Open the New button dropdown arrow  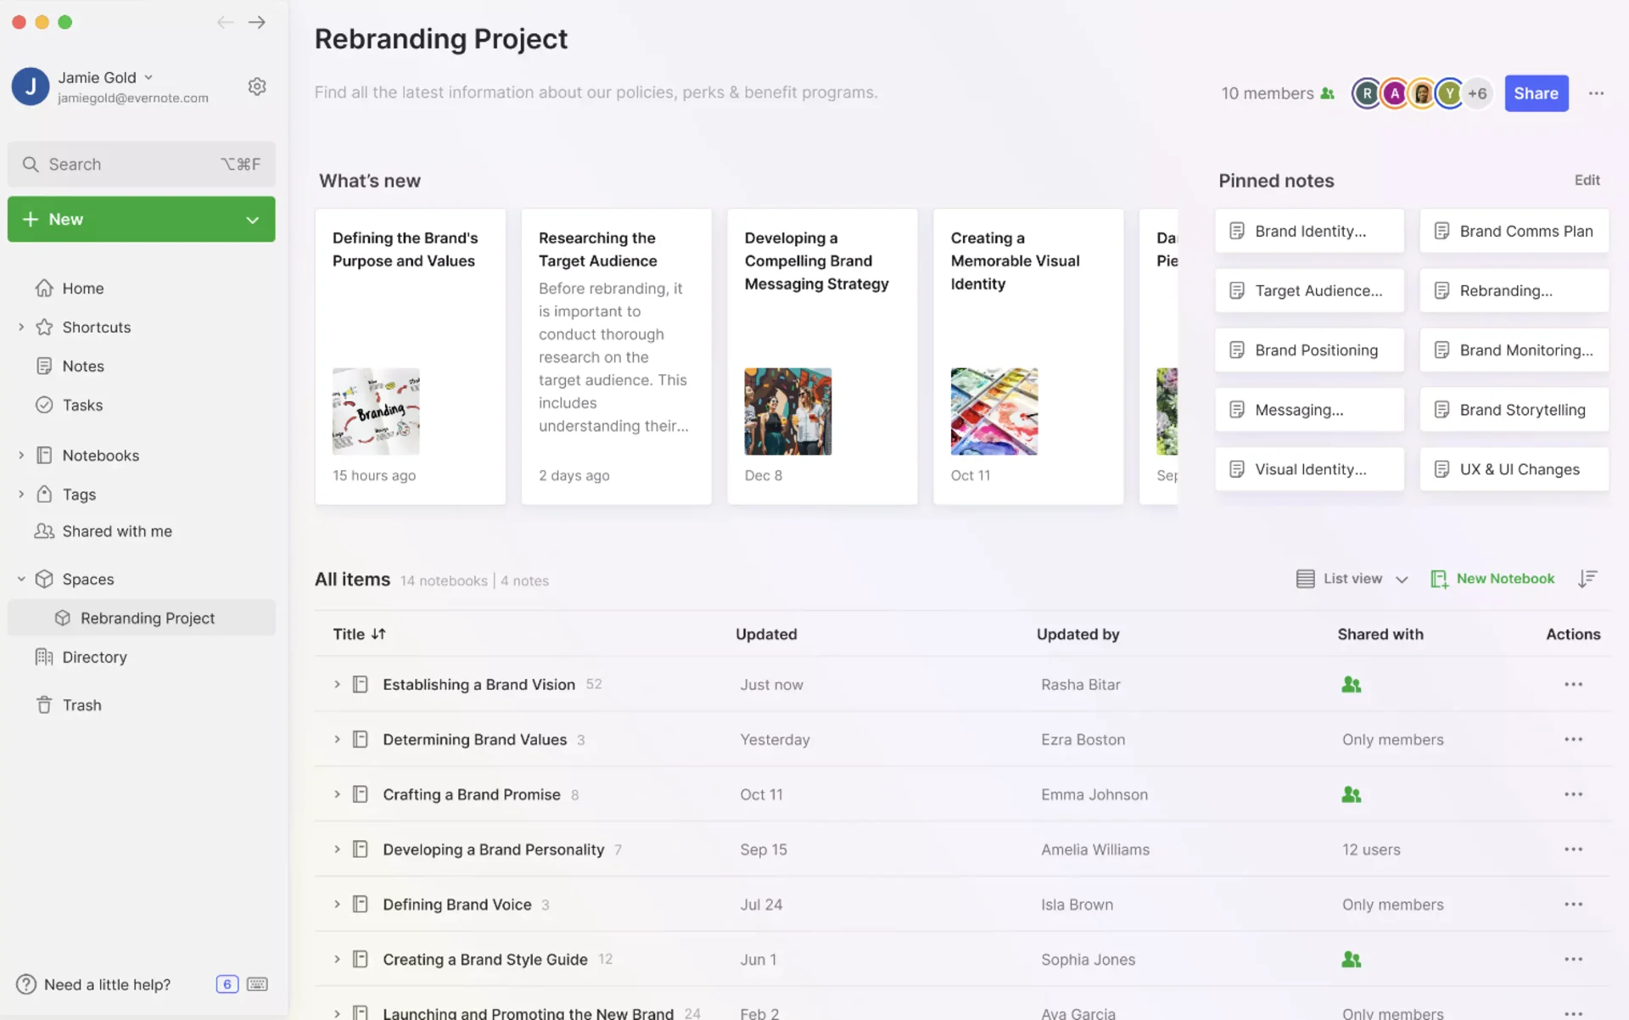click(x=252, y=219)
